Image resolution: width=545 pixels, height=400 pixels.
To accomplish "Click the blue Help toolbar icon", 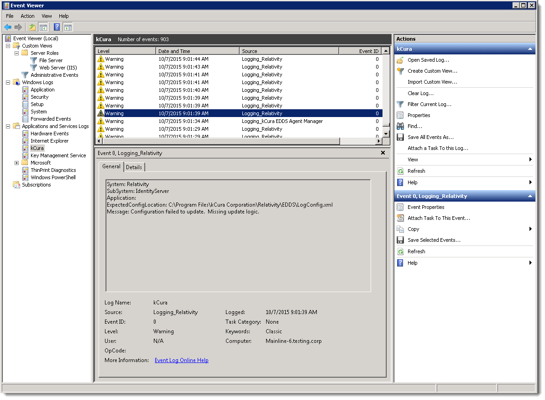I will pos(57,27).
